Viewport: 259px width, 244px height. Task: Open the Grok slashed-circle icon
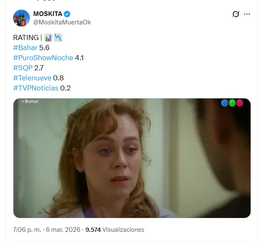click(x=236, y=14)
